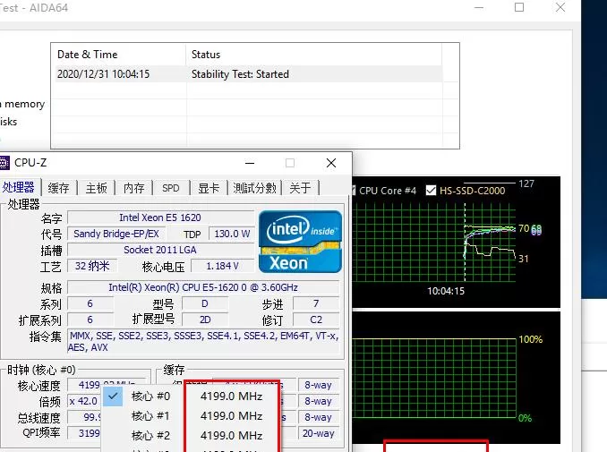Image resolution: width=607 pixels, height=452 pixels.
Task: Open the 測試分數 tab in CPU-Z
Action: (x=255, y=188)
